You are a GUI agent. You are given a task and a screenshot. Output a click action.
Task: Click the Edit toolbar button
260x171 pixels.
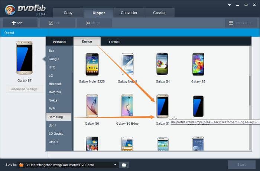pyautogui.click(x=57, y=23)
